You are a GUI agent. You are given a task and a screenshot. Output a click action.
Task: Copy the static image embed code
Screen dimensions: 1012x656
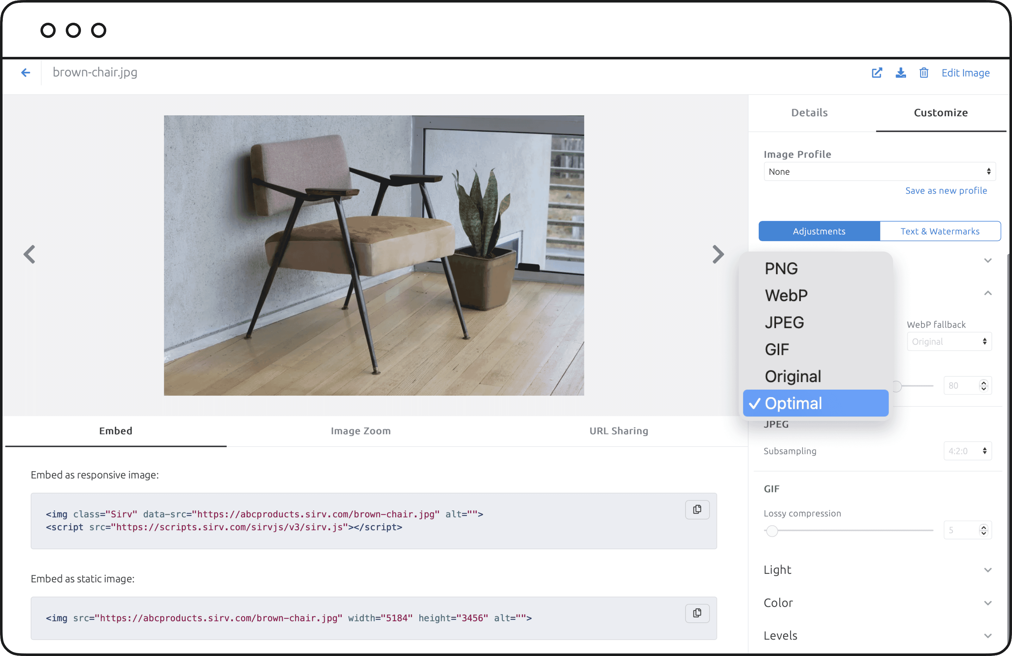point(697,613)
